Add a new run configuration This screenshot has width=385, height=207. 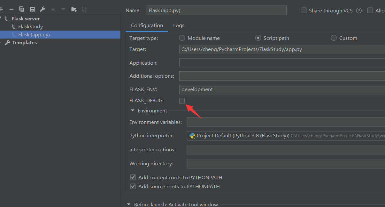point(2,9)
